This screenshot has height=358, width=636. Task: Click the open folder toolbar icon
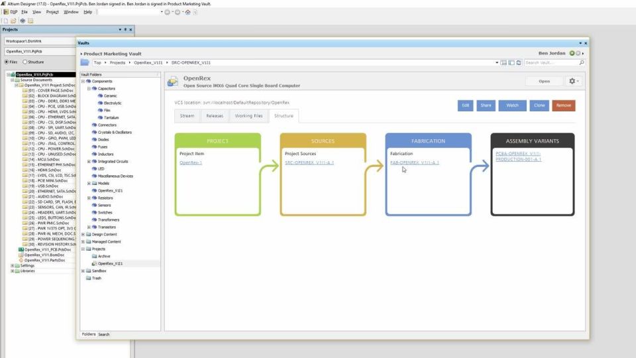[13, 21]
